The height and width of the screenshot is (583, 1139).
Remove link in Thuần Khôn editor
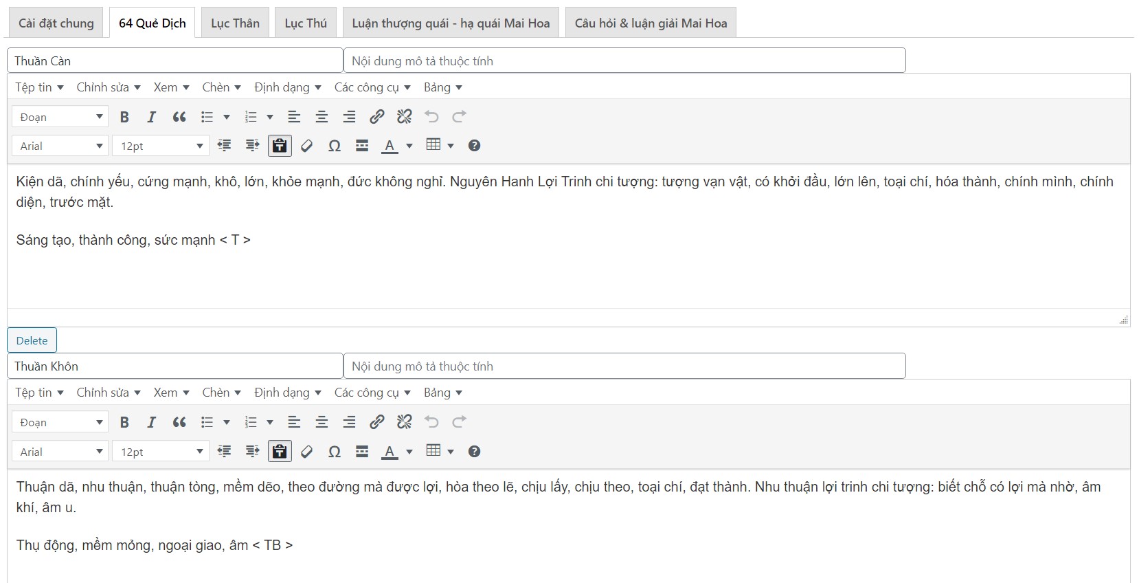[x=404, y=422]
